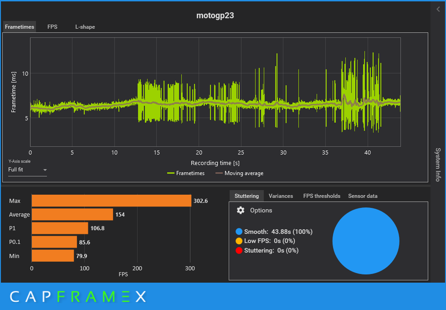
Task: Open the Variances tab
Action: tap(281, 196)
